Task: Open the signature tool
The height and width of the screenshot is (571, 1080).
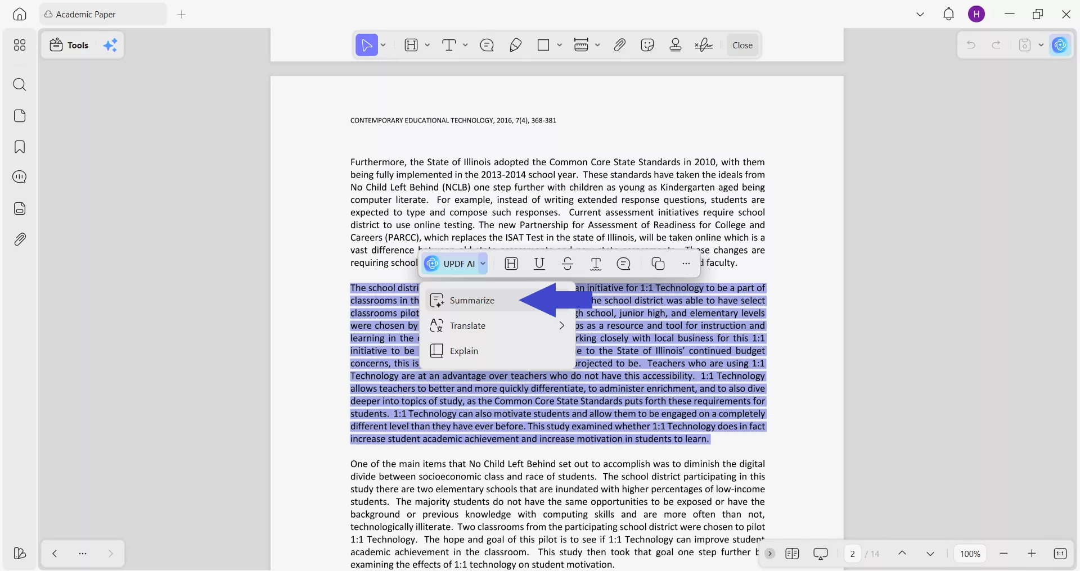Action: 704,45
